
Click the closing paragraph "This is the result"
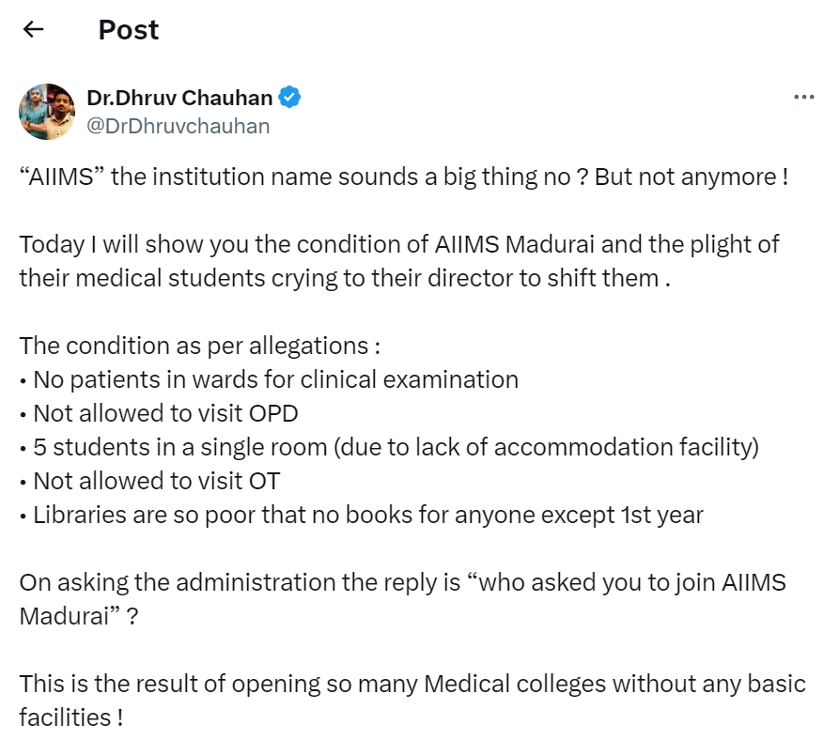point(412,699)
